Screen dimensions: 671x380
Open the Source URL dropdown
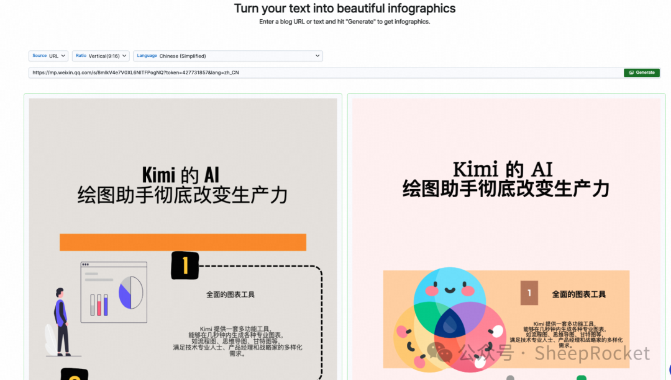(x=48, y=56)
